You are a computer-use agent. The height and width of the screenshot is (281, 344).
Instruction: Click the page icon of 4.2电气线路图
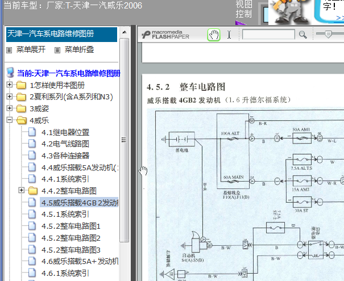pyautogui.click(x=32, y=144)
